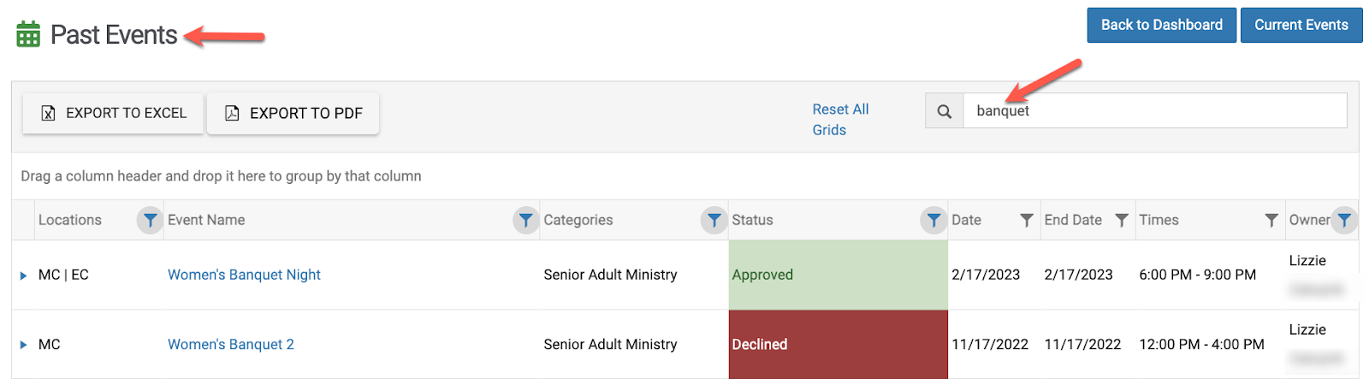
Task: Sort by the Event Name column header
Action: (x=206, y=220)
